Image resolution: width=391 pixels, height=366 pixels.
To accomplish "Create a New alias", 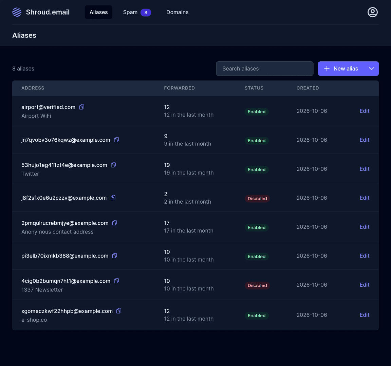I will pyautogui.click(x=341, y=69).
